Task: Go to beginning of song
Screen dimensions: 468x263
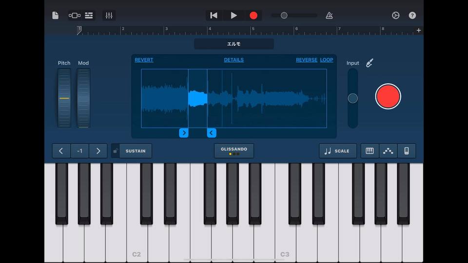Action: click(x=214, y=15)
